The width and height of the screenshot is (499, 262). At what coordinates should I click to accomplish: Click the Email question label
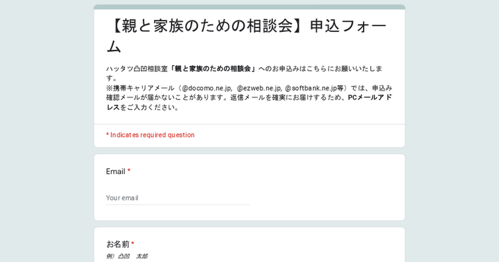[116, 171]
